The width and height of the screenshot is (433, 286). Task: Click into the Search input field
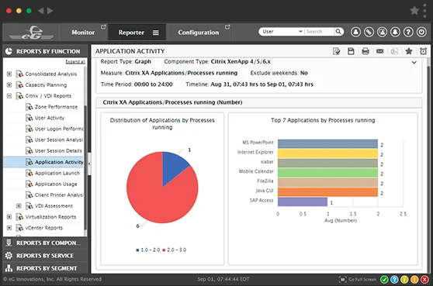click(319, 32)
